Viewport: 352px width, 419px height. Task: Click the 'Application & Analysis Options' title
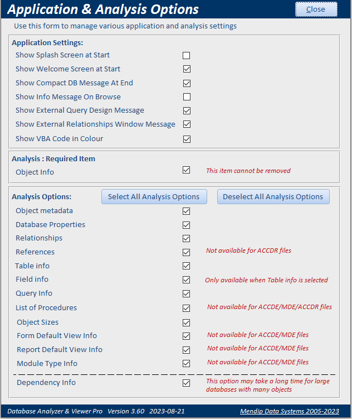(103, 9)
